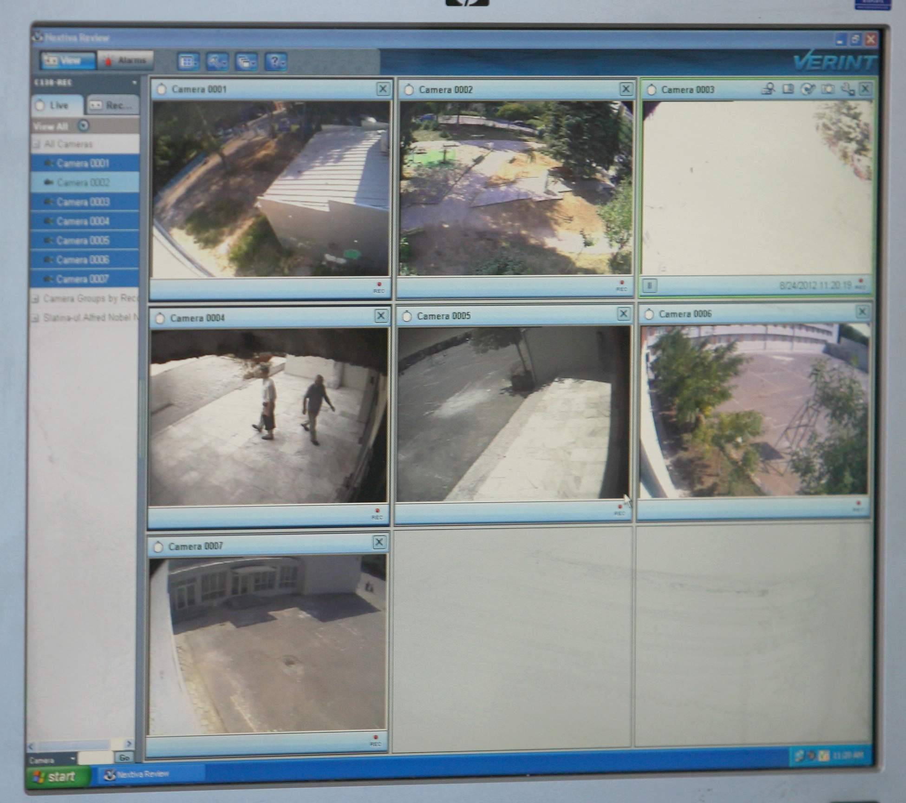This screenshot has height=803, width=906.
Task: Open the tile layout grid menu
Action: (x=189, y=62)
